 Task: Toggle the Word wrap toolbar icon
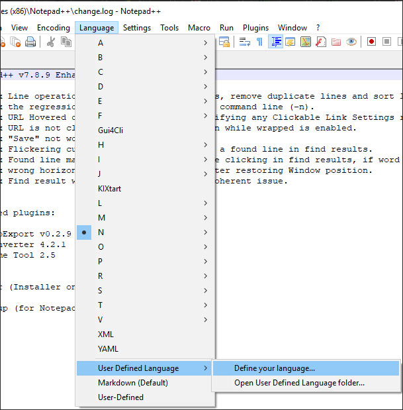point(245,42)
